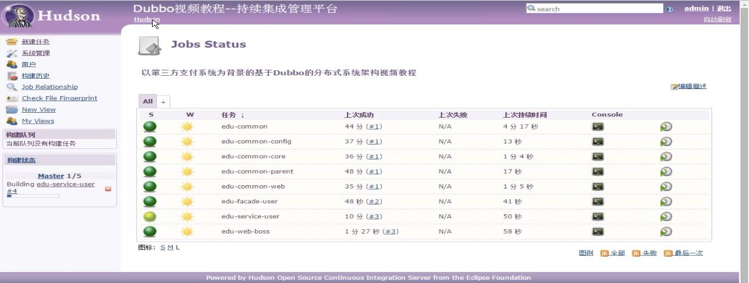Open build #2 of edu-facade-user
Viewport: 749px width, 283px height.
tap(375, 201)
